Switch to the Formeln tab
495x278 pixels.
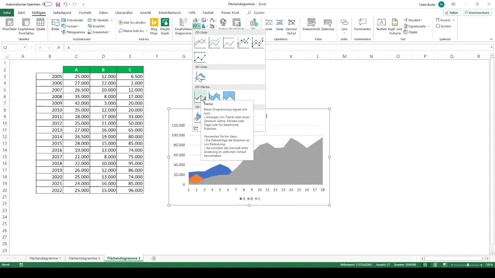coord(85,12)
